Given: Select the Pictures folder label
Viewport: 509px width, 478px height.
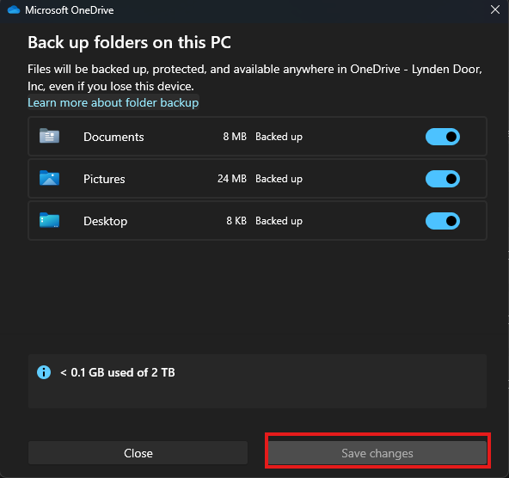Looking at the screenshot, I should click(x=104, y=179).
